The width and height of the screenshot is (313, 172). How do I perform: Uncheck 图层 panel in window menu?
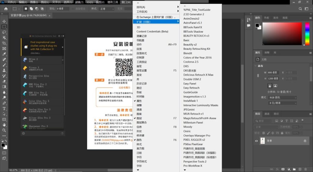(139, 118)
